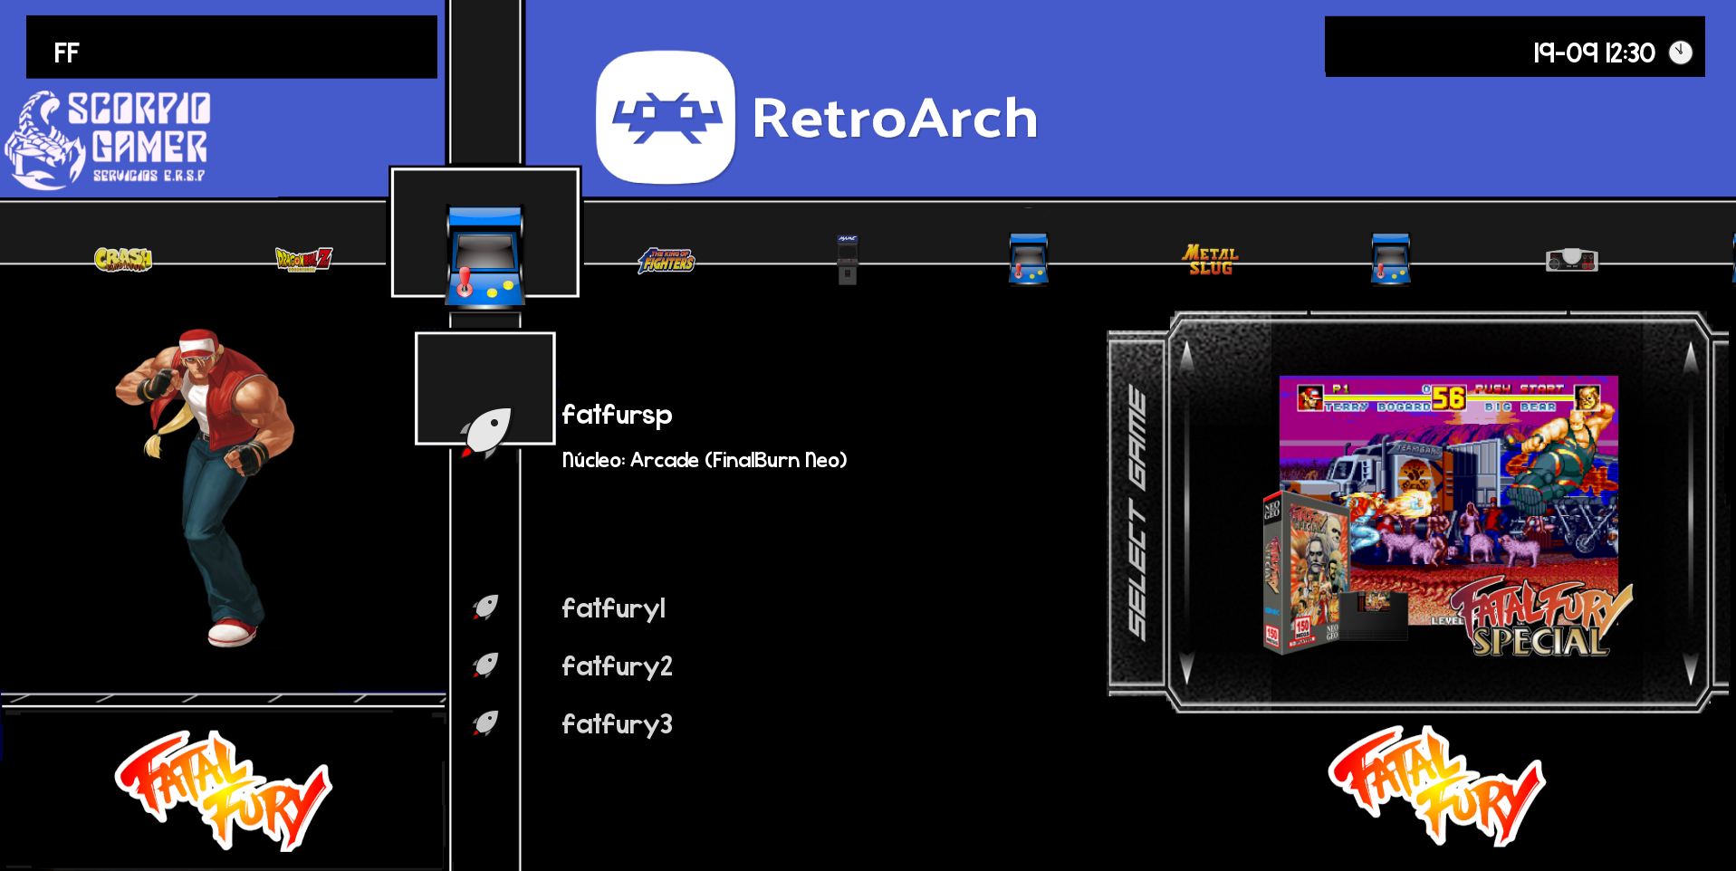Click the rocket icon next to fatfury3
This screenshot has width=1736, height=871.
click(x=486, y=723)
